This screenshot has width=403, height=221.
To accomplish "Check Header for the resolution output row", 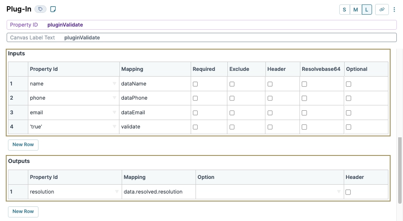I will tap(348, 192).
